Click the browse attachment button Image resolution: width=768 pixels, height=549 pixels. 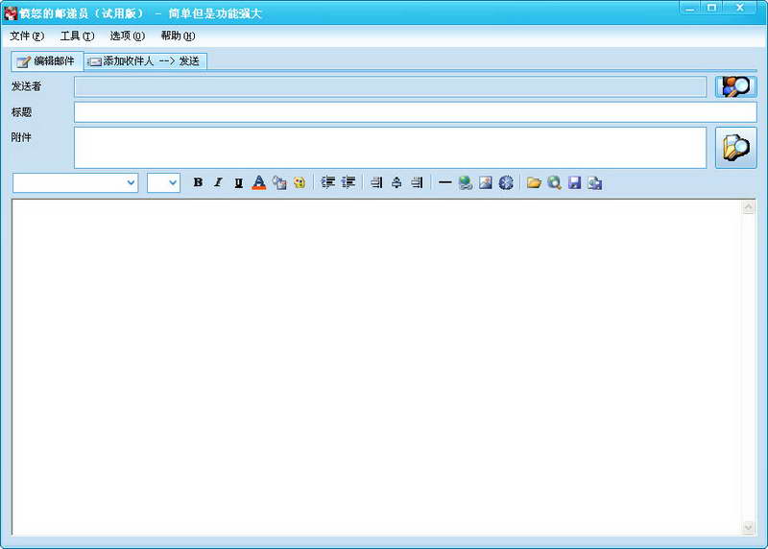(735, 148)
